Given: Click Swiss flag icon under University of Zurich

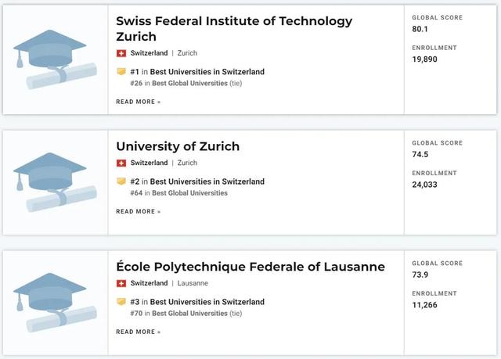Looking at the screenshot, I should tap(121, 163).
